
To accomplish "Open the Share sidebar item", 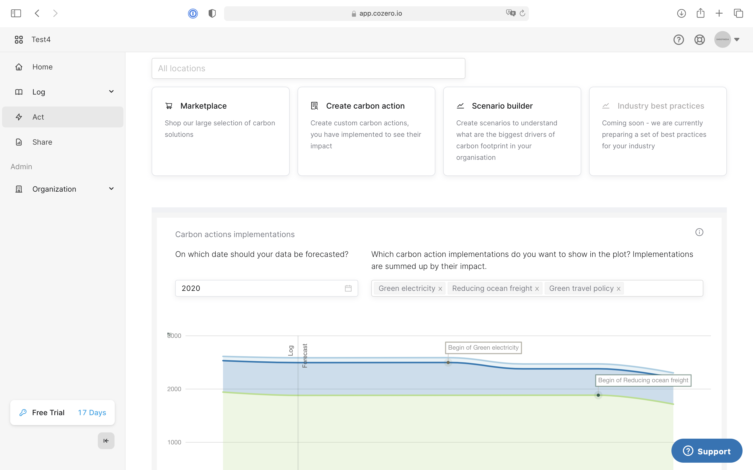I will 42,142.
